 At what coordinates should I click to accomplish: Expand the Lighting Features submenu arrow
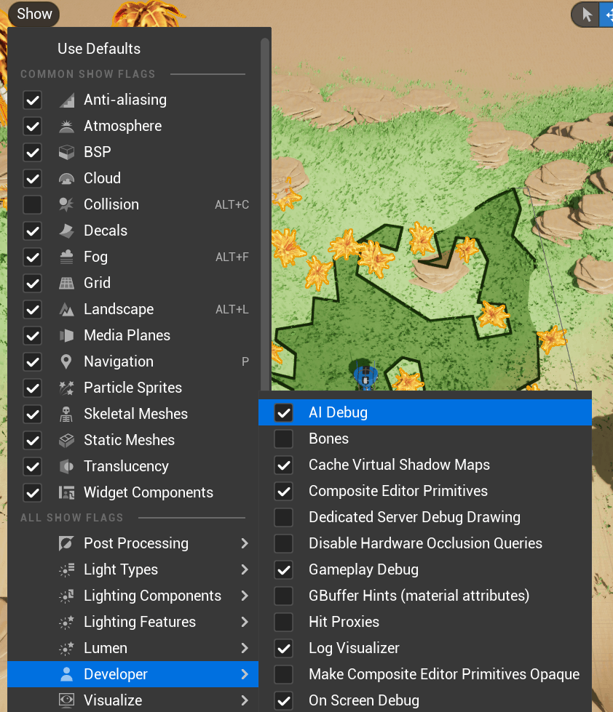pos(245,622)
